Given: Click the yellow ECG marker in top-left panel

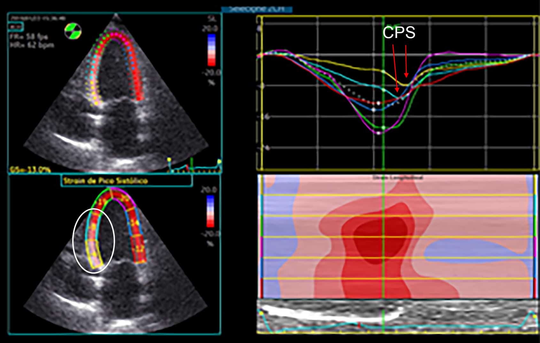Looking at the screenshot, I should 169,159.
